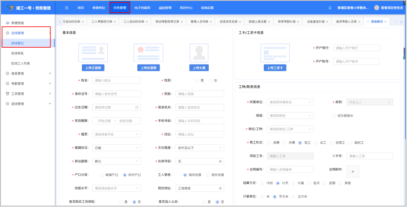Select 城镇户口 radio option

(101, 175)
